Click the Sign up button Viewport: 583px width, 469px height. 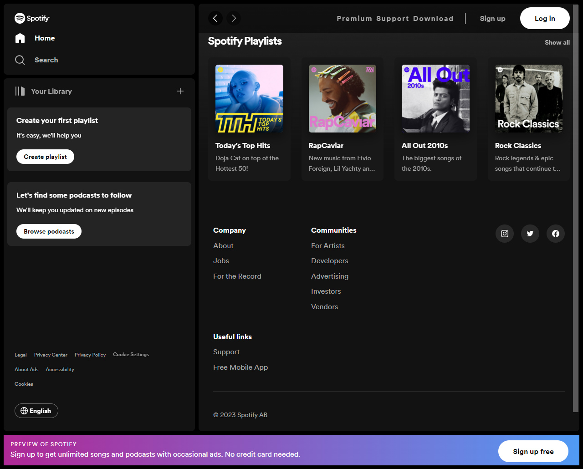coord(492,19)
